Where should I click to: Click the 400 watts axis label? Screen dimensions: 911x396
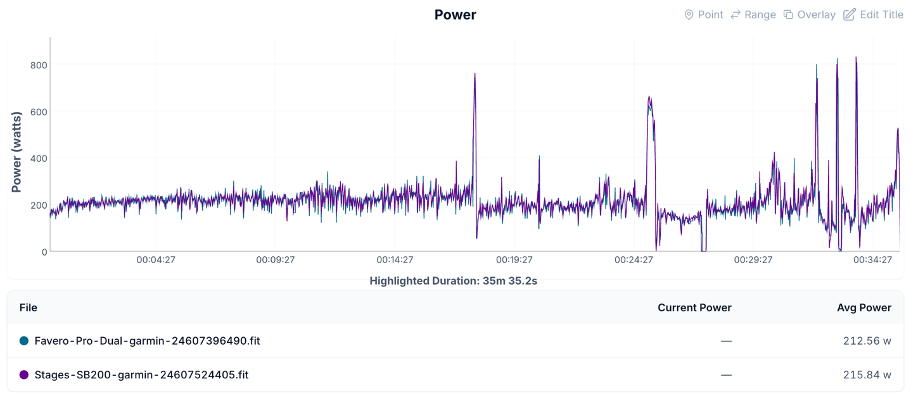coord(39,159)
